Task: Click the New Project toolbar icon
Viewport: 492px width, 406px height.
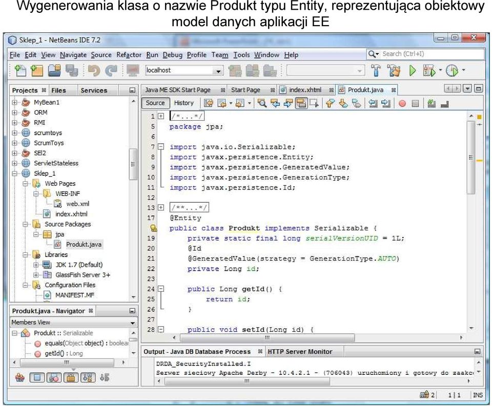Action: pos(37,71)
